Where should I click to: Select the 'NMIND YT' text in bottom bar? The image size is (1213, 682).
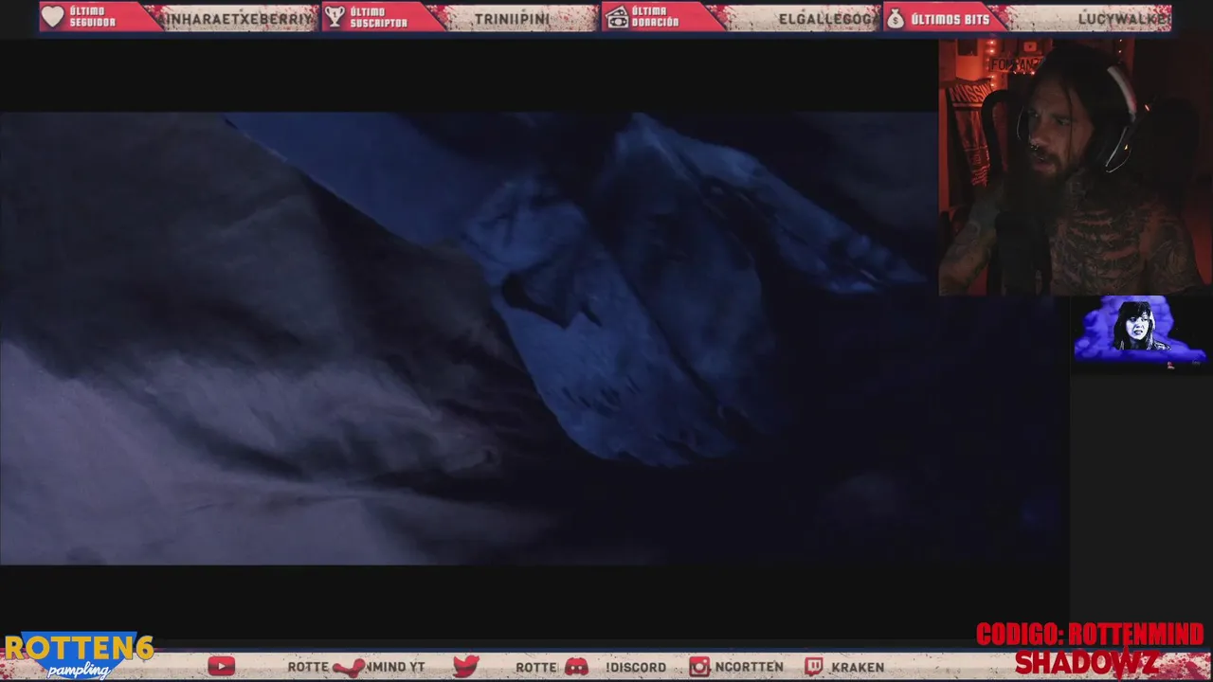pyautogui.click(x=395, y=668)
